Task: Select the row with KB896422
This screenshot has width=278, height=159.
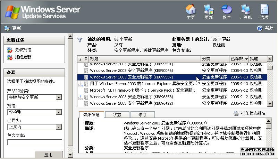Action: [x=172, y=103]
